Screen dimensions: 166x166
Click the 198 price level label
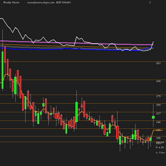(158, 81)
